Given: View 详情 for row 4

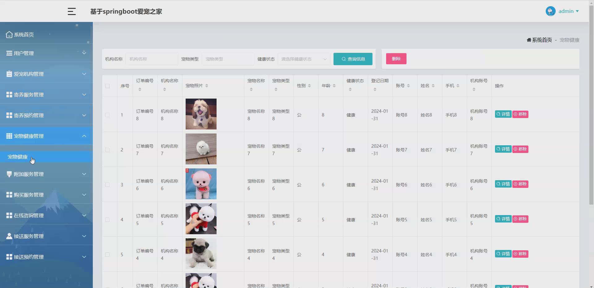Looking at the screenshot, I should coord(503,219).
